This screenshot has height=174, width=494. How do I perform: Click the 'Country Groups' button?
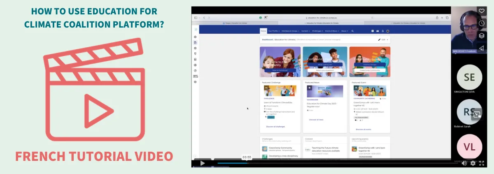tap(369, 65)
